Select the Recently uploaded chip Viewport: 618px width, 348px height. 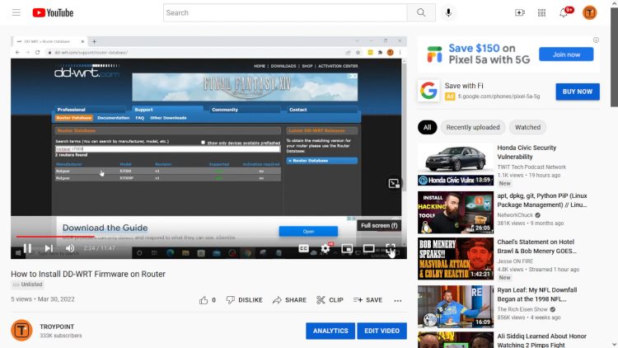point(473,127)
